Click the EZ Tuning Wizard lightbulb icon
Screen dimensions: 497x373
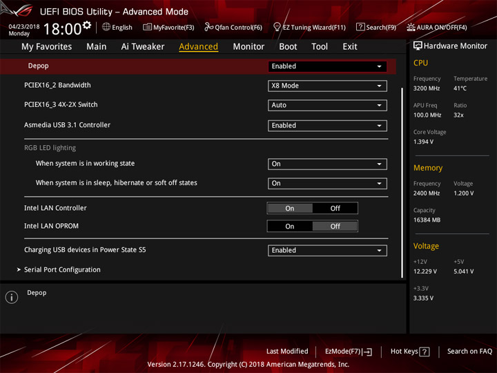coord(277,27)
